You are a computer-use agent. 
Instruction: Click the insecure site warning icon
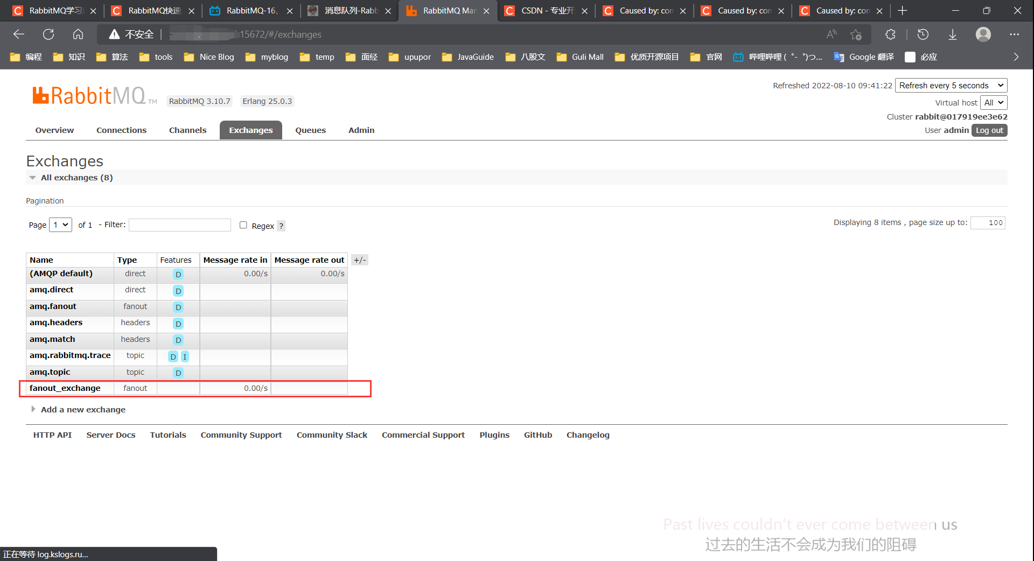coord(114,34)
